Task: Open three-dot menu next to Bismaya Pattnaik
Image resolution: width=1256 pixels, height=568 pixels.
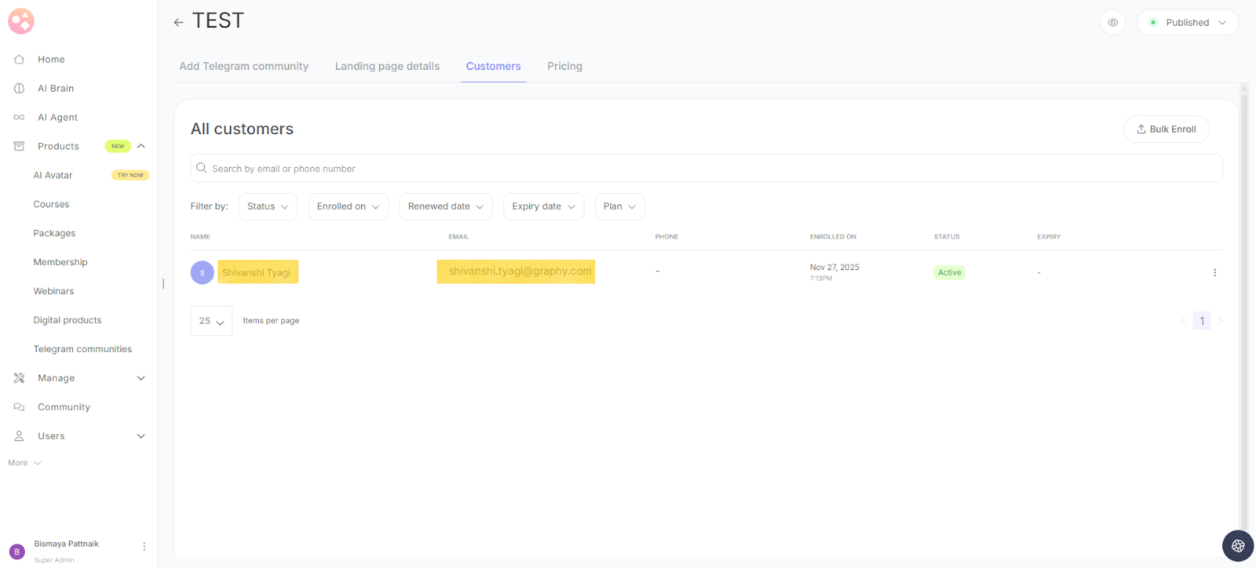Action: (144, 546)
